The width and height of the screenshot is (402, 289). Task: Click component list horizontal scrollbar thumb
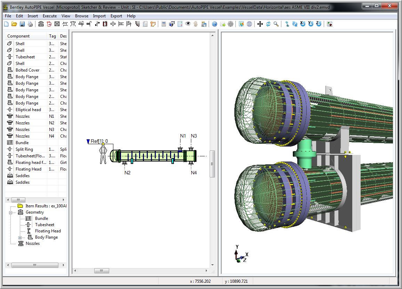coord(18,200)
